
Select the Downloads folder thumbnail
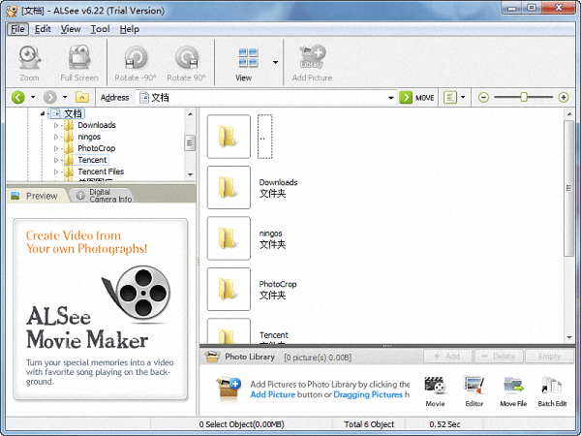click(229, 188)
